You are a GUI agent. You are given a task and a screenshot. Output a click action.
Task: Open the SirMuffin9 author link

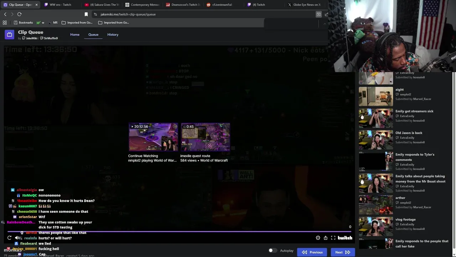coord(49,38)
